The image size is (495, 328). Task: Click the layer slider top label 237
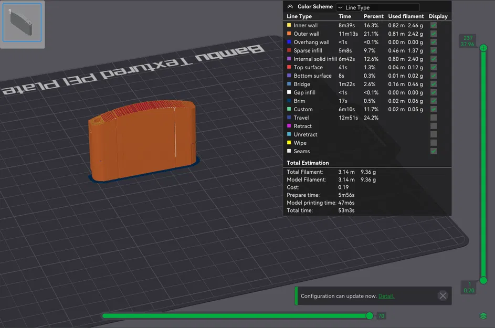click(x=468, y=38)
